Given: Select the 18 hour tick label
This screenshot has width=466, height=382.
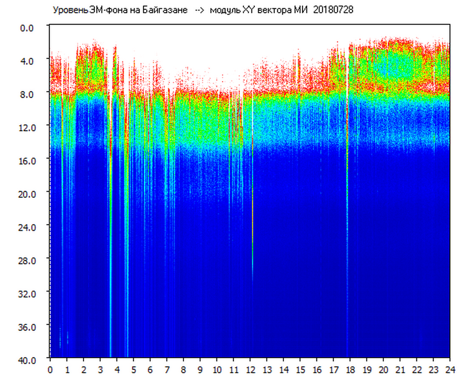Looking at the screenshot, I should click(x=350, y=370).
